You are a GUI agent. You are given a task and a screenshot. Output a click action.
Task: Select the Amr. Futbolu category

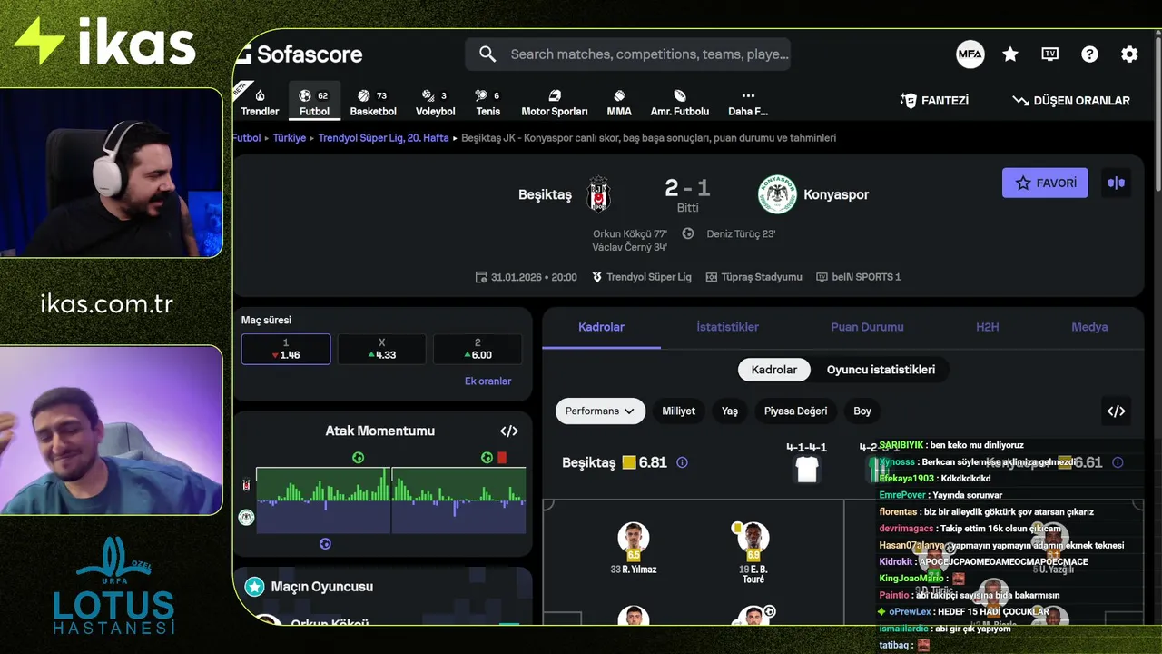680,103
